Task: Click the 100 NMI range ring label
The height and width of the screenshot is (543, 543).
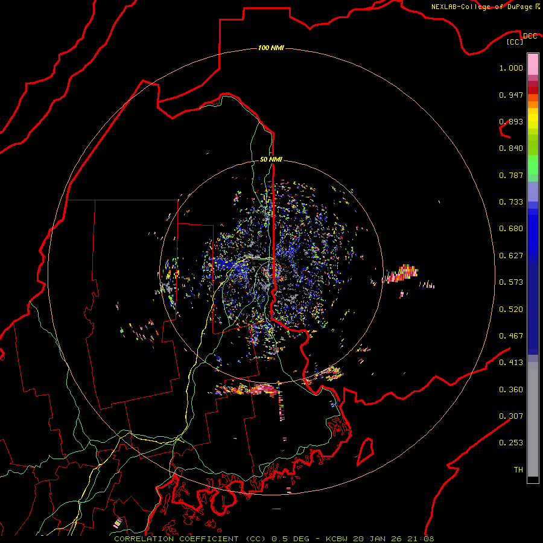Action: click(271, 48)
